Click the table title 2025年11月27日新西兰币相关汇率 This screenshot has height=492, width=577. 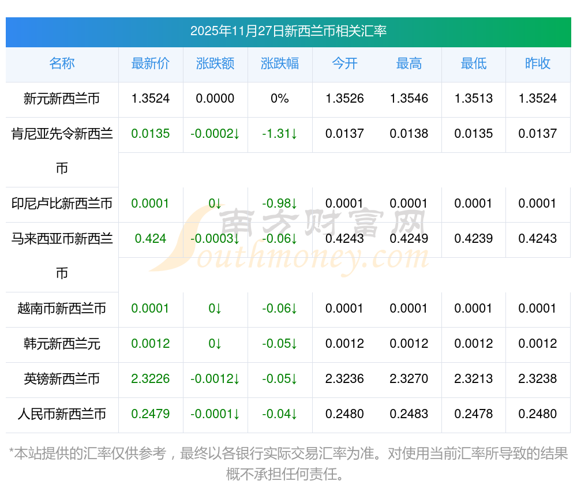point(288,31)
